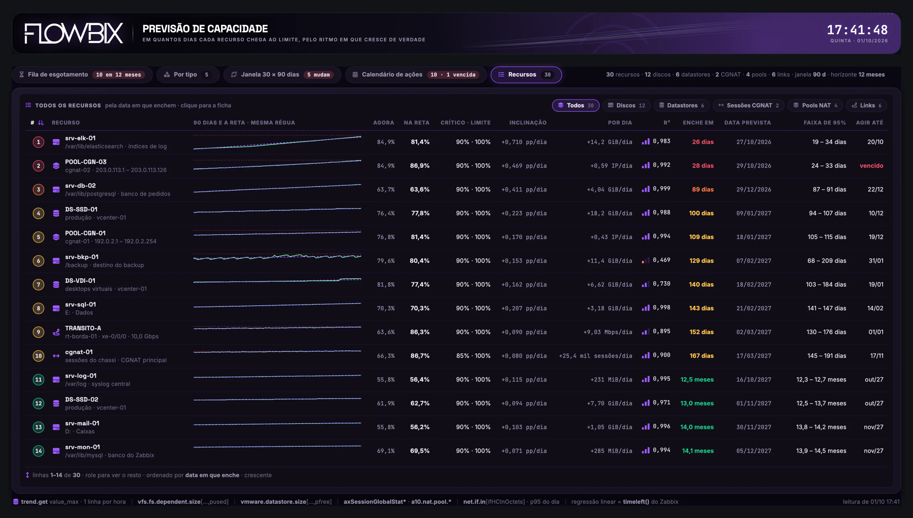
Task: Click the DS-VDI-01 trend sparkline
Action: 277,281
